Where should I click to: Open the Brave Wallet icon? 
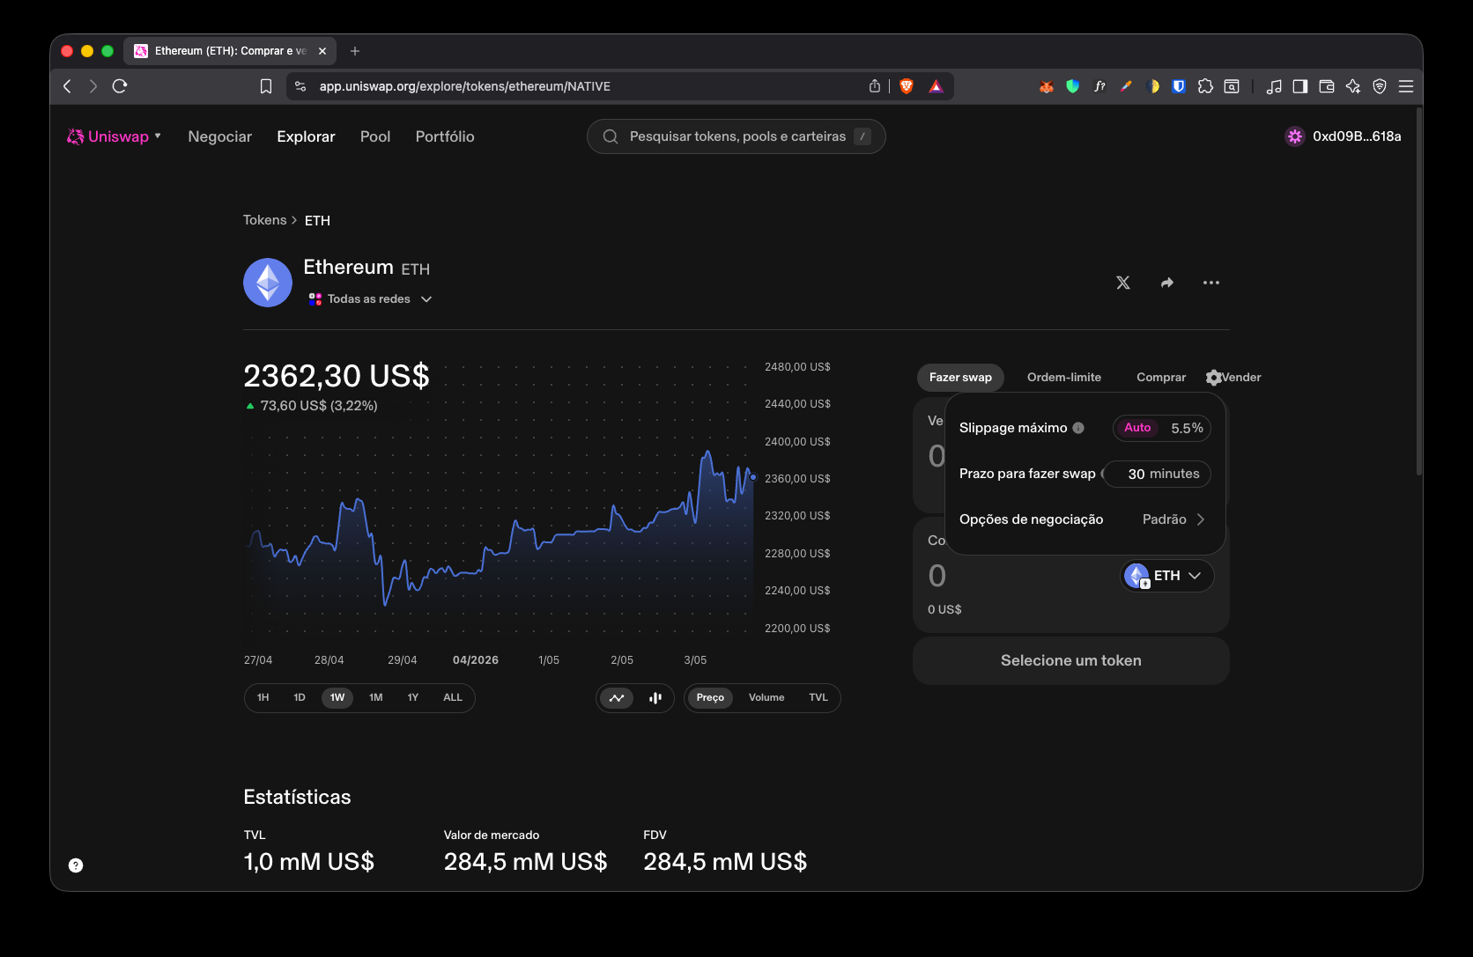1327,86
